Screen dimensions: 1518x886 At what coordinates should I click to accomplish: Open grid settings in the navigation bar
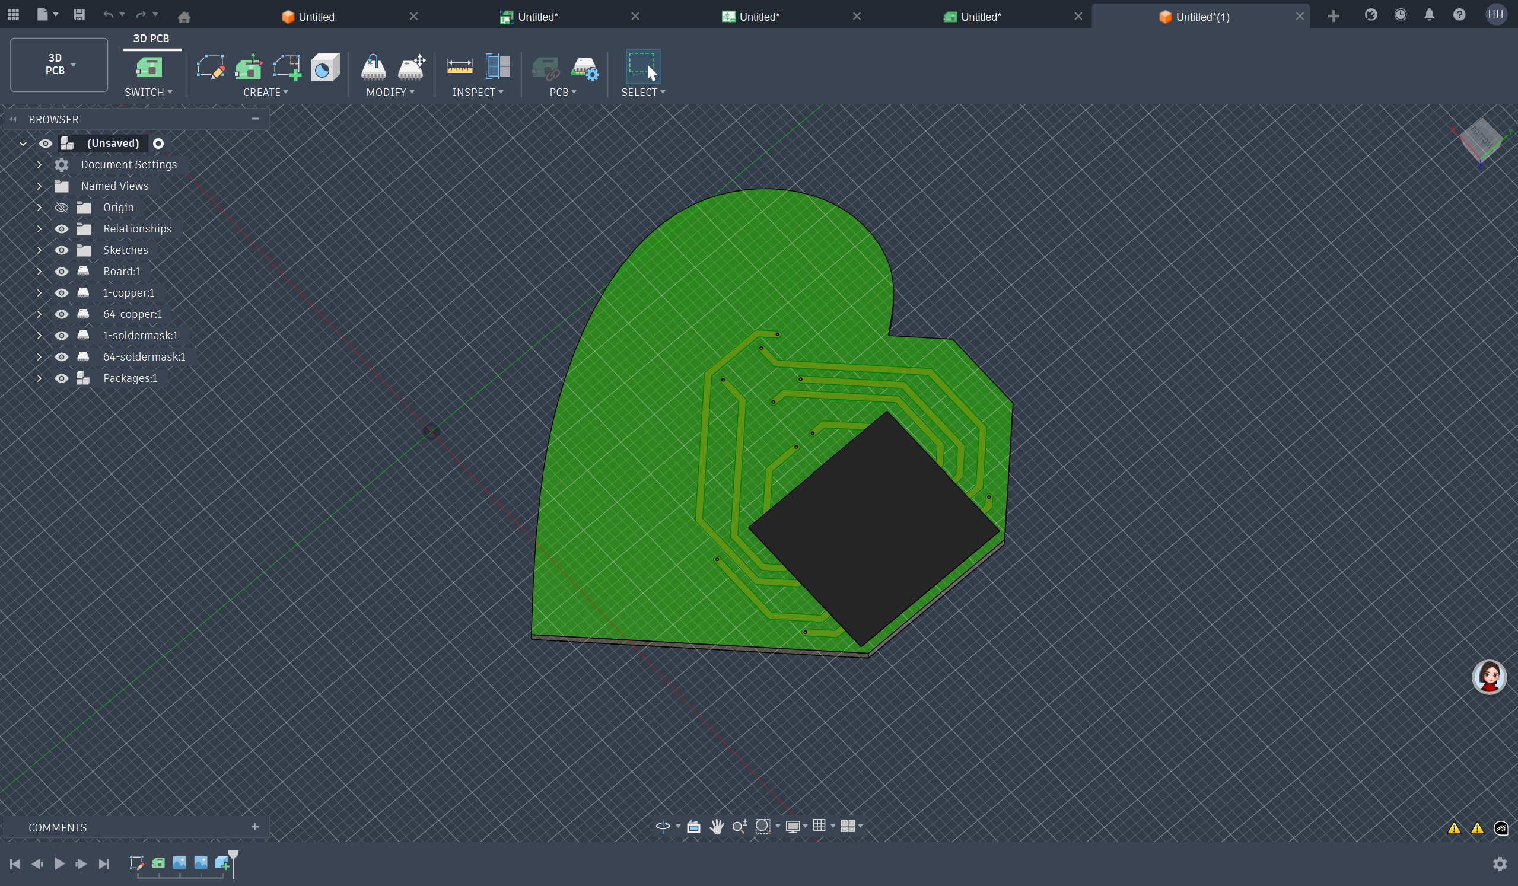[819, 826]
